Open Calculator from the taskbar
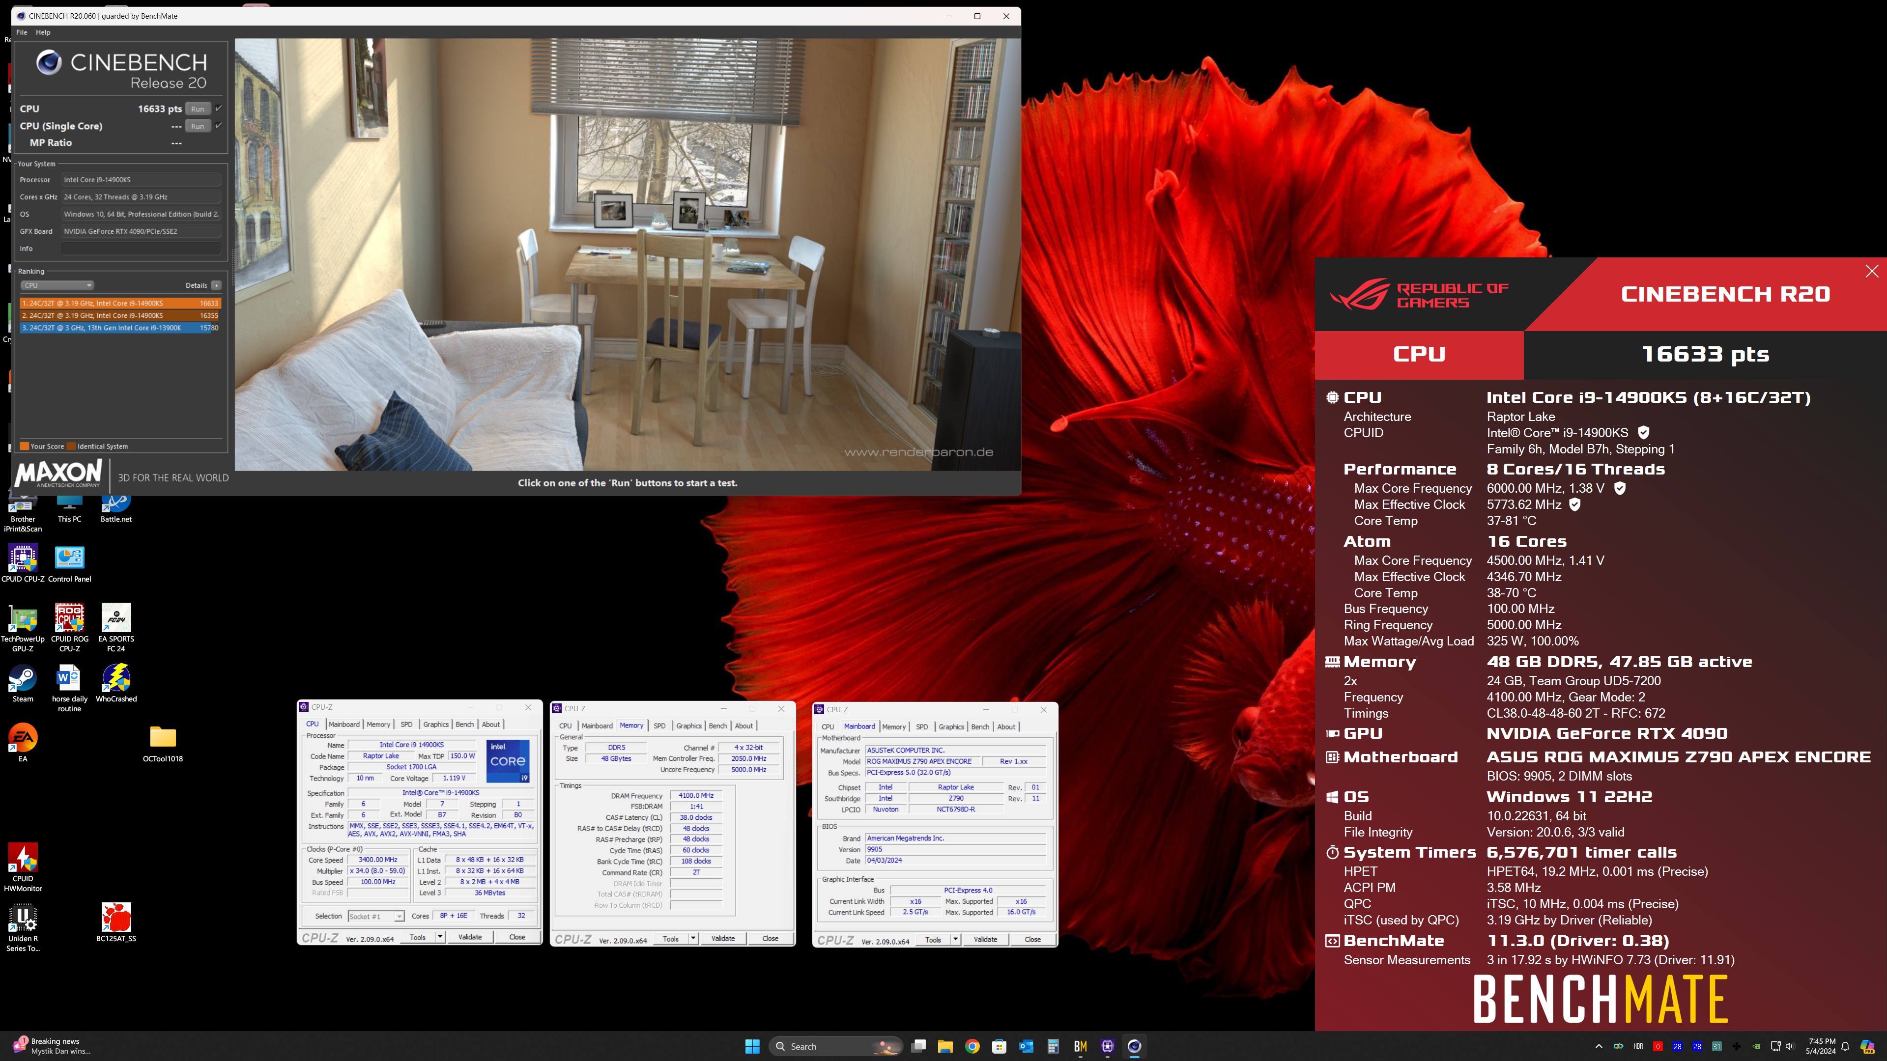1887x1061 pixels. pos(1053,1046)
